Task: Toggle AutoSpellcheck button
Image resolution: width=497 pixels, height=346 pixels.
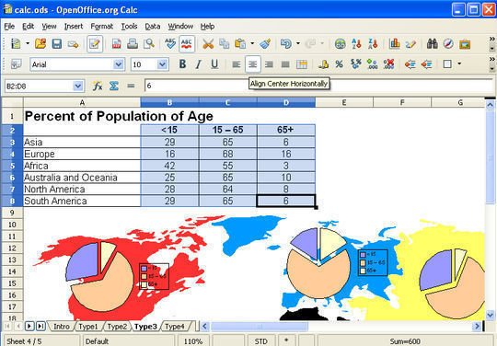Action: tap(187, 44)
